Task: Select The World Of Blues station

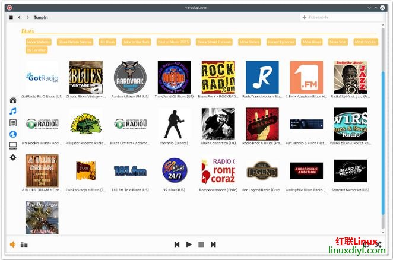Action: 174,77
